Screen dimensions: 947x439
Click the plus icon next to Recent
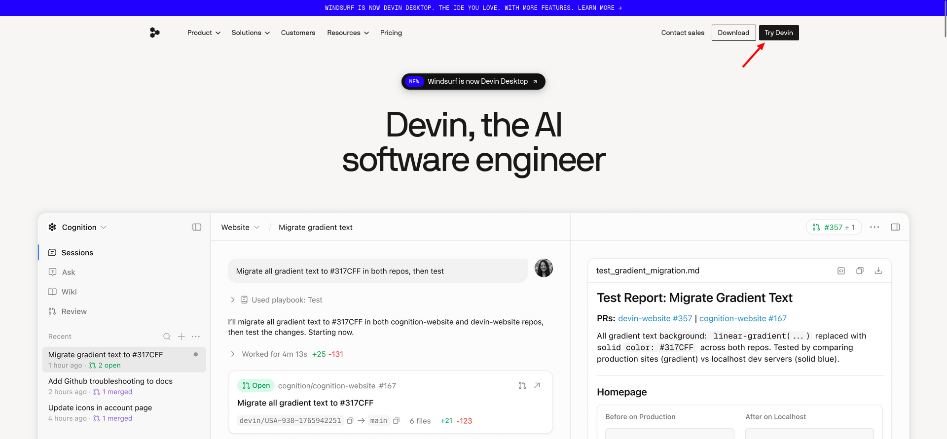182,337
